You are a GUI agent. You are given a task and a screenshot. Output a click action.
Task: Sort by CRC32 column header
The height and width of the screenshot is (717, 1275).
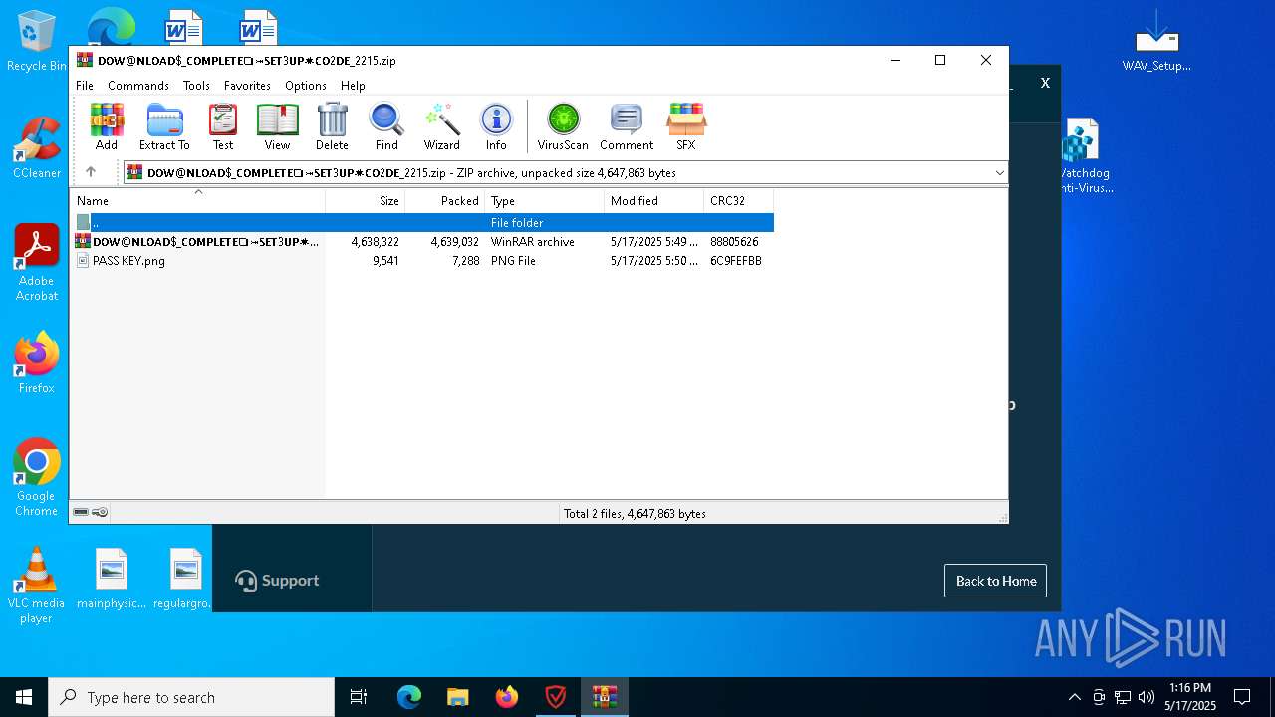[739, 201]
